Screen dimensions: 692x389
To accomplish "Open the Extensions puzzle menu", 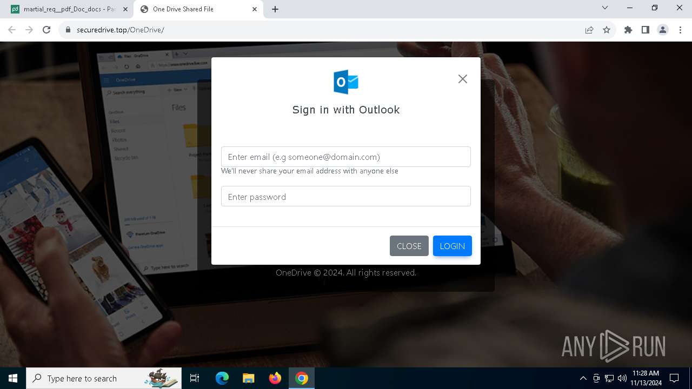I will tap(628, 30).
